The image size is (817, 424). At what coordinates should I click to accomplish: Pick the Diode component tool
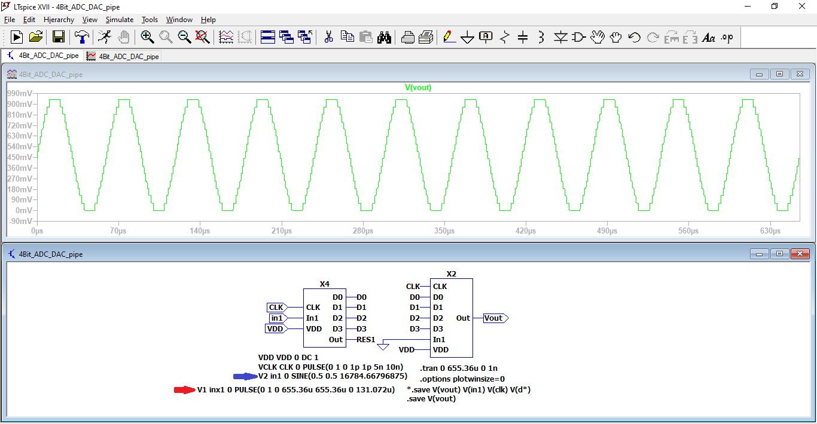pyautogui.click(x=560, y=38)
